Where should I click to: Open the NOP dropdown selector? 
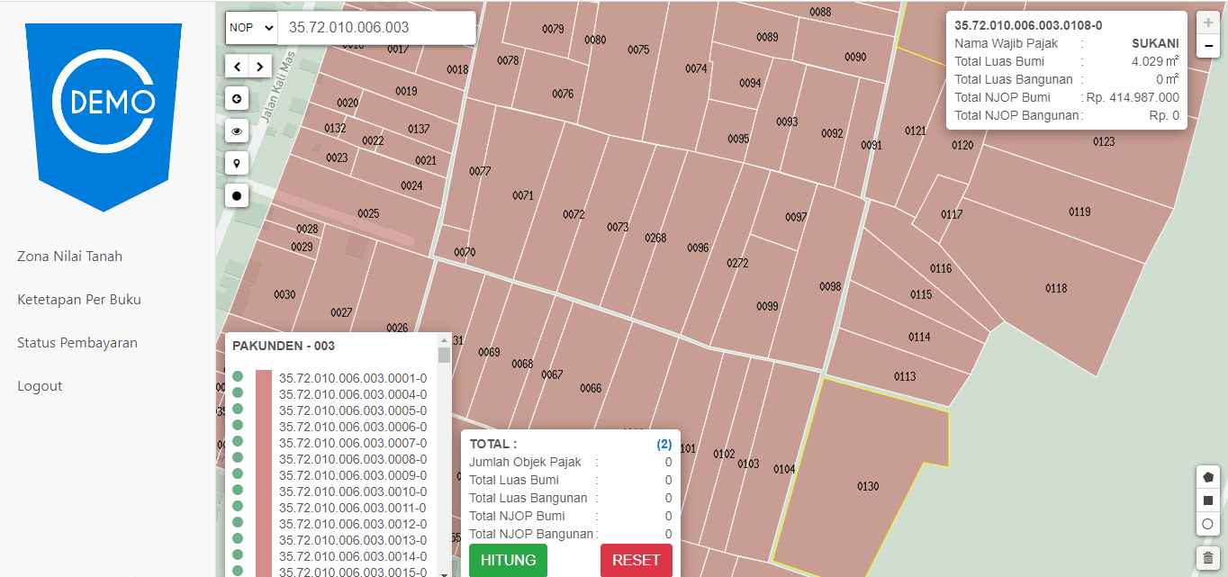click(251, 28)
